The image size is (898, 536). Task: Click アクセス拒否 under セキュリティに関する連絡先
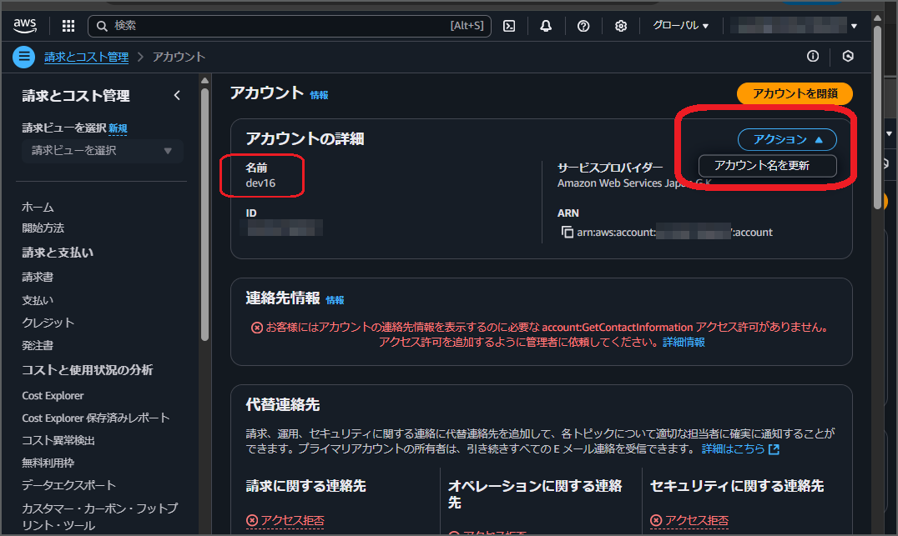click(689, 520)
